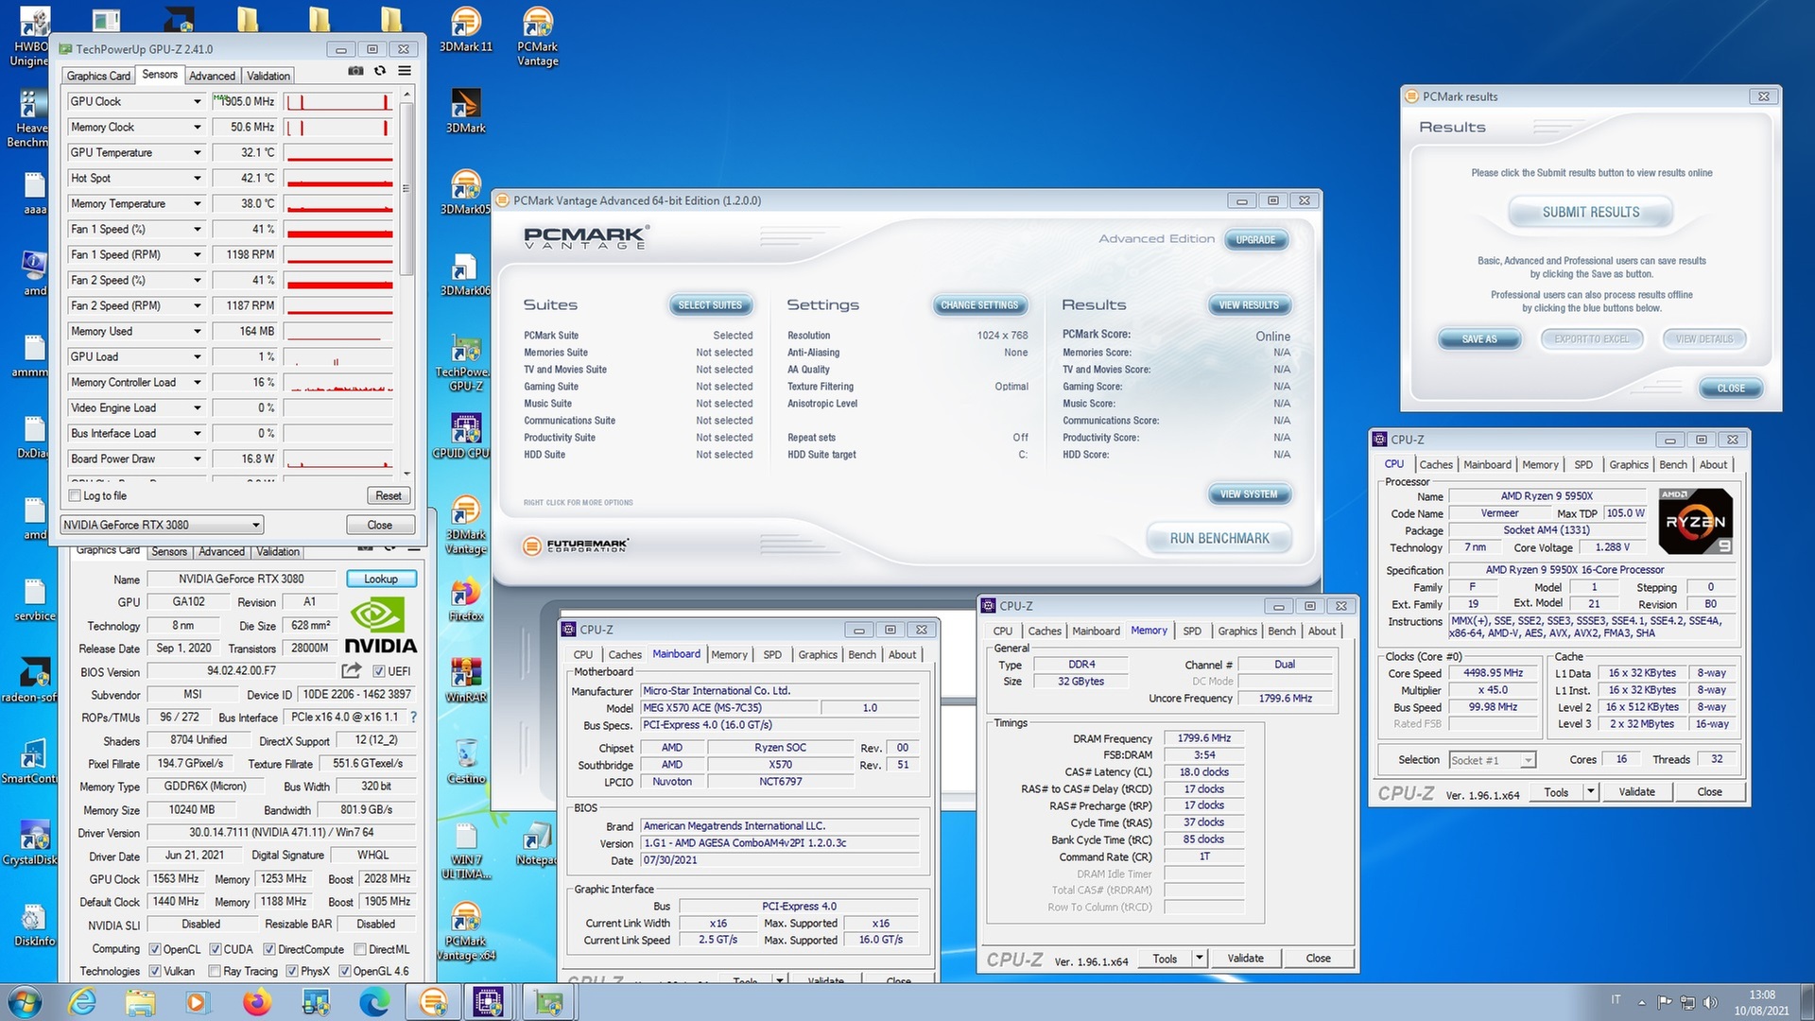Open the Caches tab in CPU-Z Mainboard window
This screenshot has height=1021, width=1815.
(625, 654)
